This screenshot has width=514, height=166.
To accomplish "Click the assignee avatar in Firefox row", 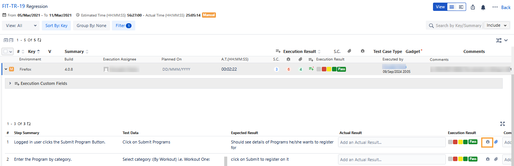I will pos(106,69).
